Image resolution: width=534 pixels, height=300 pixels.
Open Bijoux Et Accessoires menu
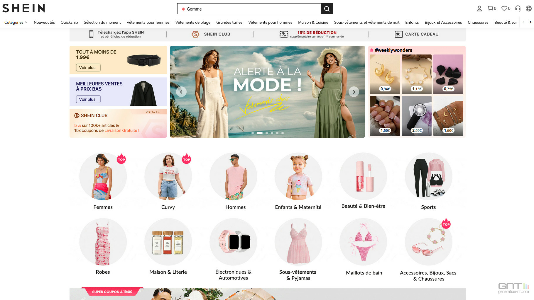coord(443,22)
